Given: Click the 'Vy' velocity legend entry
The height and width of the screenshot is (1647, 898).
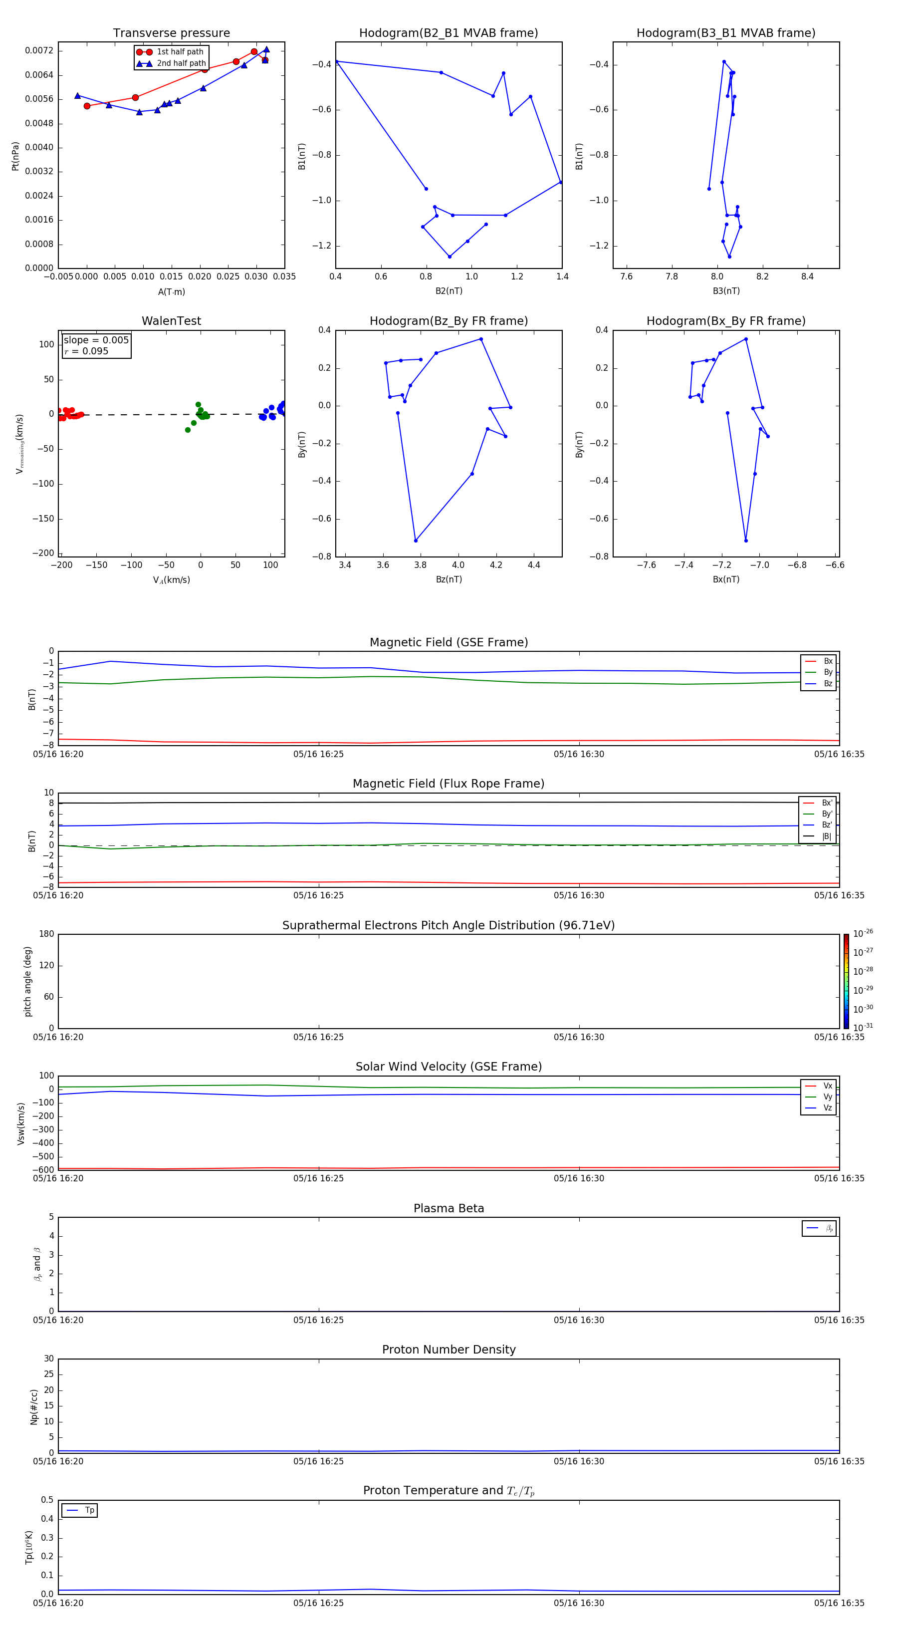Looking at the screenshot, I should [x=819, y=1097].
